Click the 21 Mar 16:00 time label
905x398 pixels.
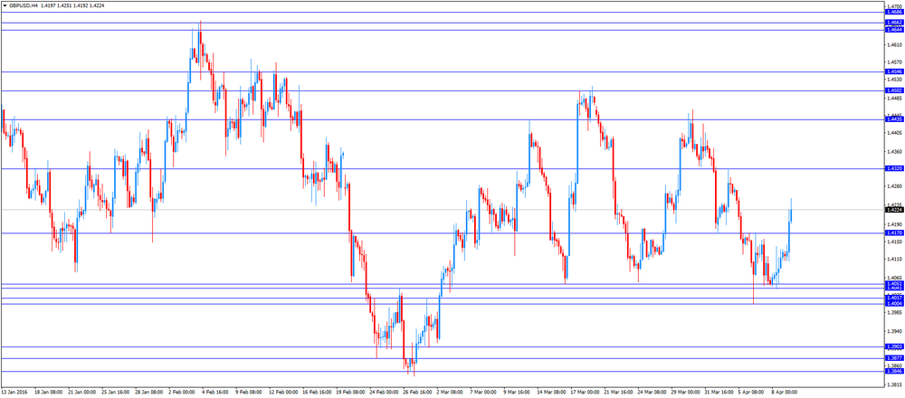pyautogui.click(x=617, y=391)
